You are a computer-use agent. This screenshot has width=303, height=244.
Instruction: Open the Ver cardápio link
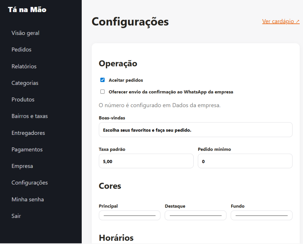pyautogui.click(x=281, y=21)
